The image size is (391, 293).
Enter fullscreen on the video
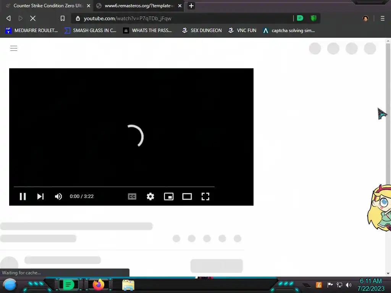pos(205,196)
